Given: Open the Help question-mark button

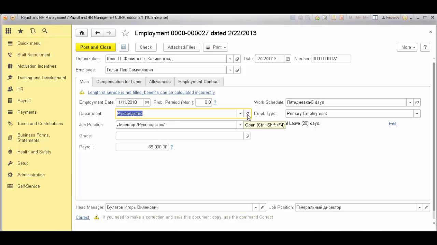Looking at the screenshot, I should [425, 47].
